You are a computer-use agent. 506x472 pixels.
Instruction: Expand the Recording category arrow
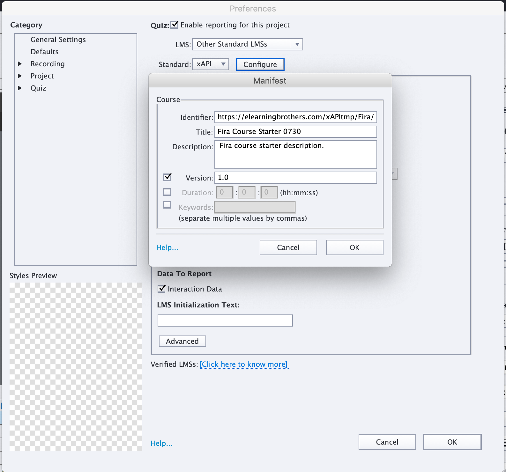[20, 64]
